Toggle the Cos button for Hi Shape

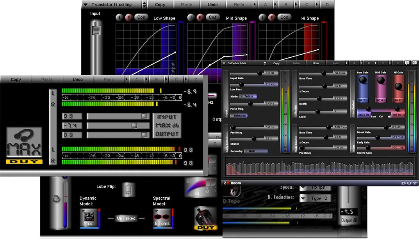point(284,17)
